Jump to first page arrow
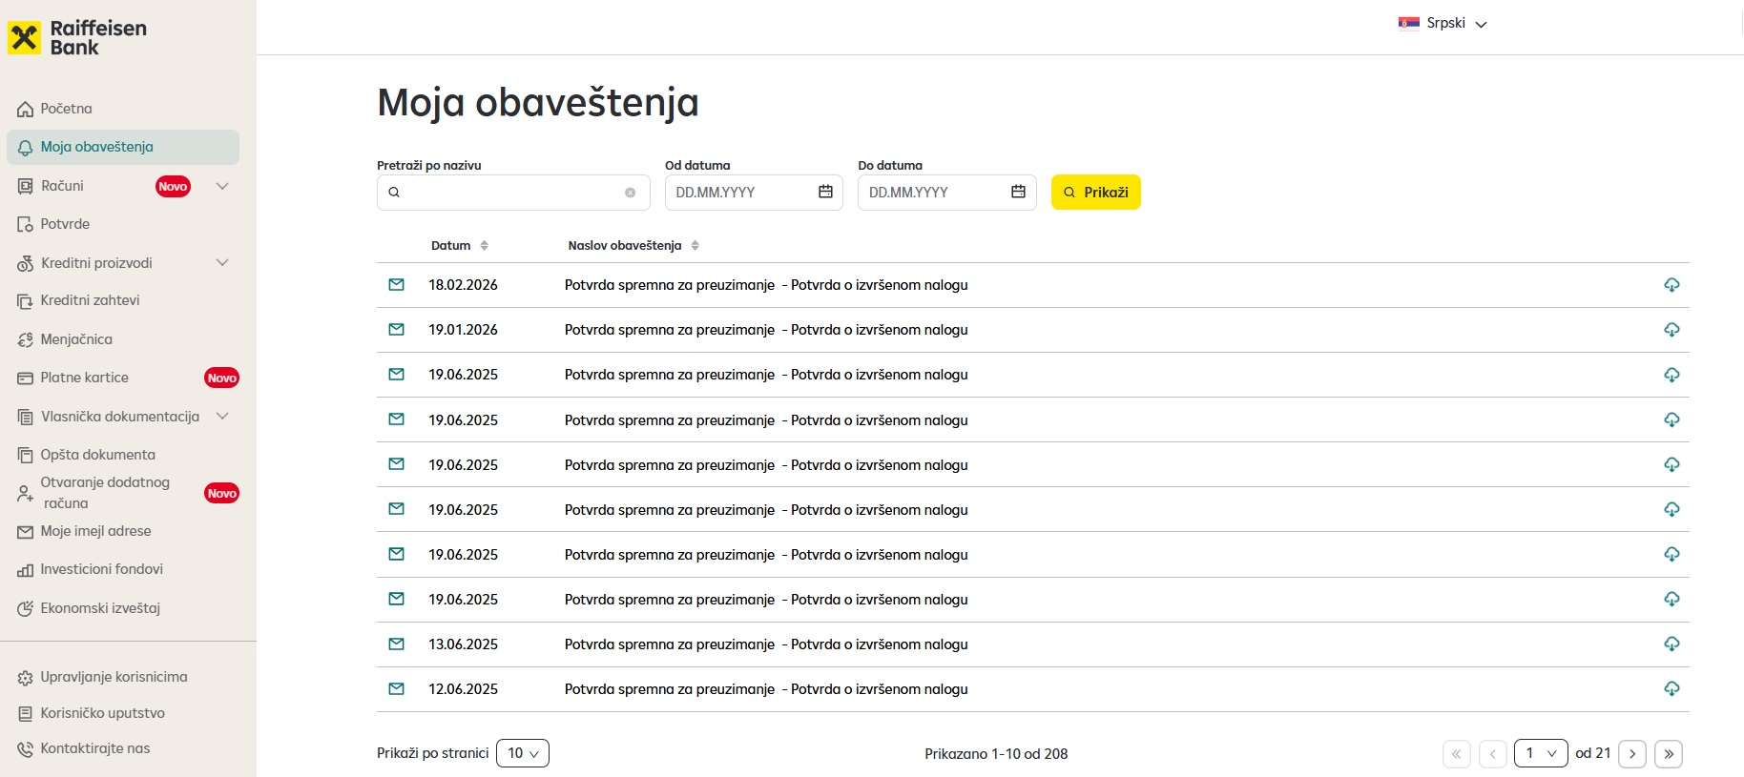 (1457, 754)
